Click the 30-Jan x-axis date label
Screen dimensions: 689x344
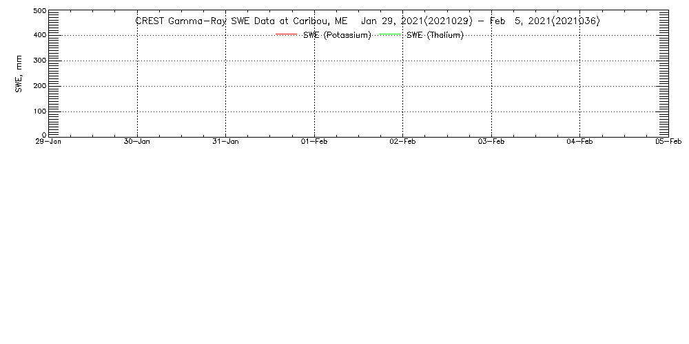pos(136,141)
